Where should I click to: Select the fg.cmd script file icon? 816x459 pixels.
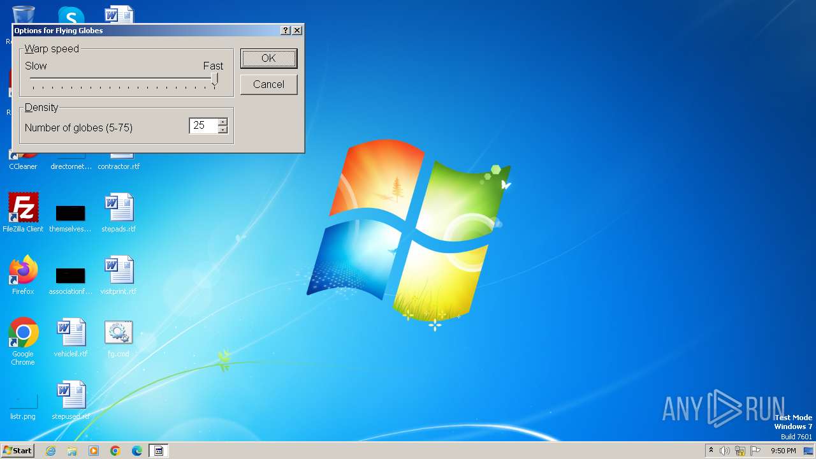pos(119,338)
